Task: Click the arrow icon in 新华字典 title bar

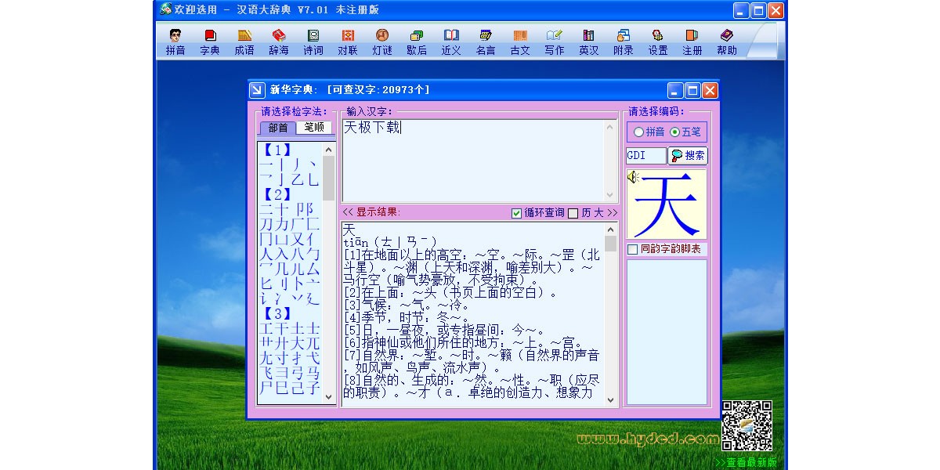Action: [258, 90]
